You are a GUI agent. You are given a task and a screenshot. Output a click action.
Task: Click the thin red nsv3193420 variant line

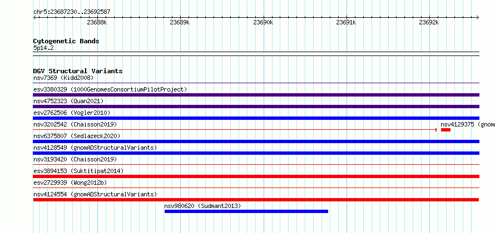256,164
